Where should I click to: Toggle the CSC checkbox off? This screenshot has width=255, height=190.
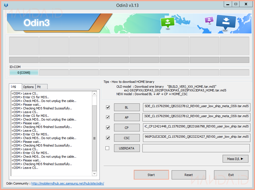(x=108, y=138)
